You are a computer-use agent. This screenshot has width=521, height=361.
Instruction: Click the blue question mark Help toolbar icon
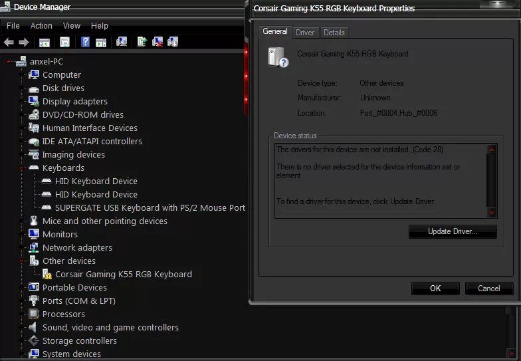point(85,42)
